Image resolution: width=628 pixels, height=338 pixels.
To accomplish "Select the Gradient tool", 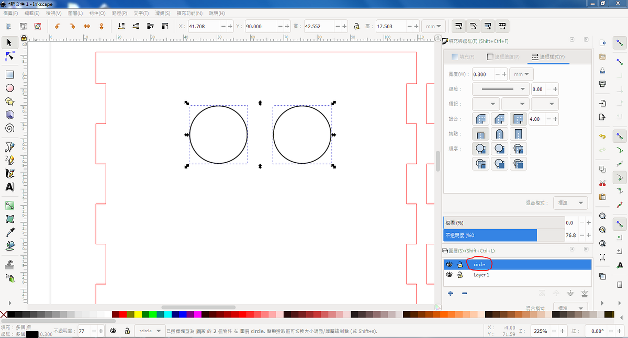I will (x=9, y=206).
